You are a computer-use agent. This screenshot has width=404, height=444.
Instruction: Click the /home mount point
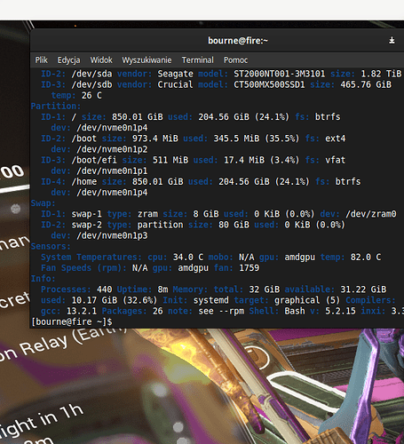84,181
